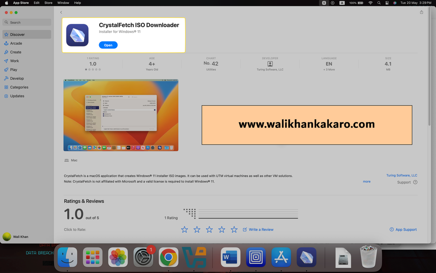
Task: Click the EN language info
Action: coord(329,64)
